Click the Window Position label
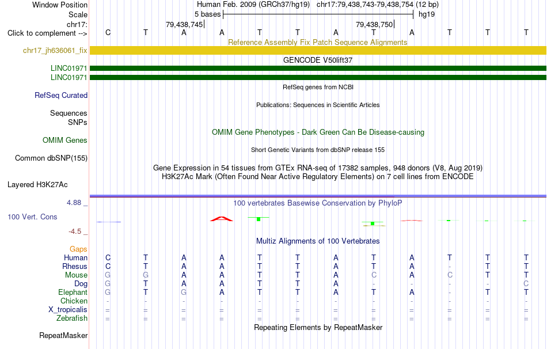The height and width of the screenshot is (349, 547). 60,5
